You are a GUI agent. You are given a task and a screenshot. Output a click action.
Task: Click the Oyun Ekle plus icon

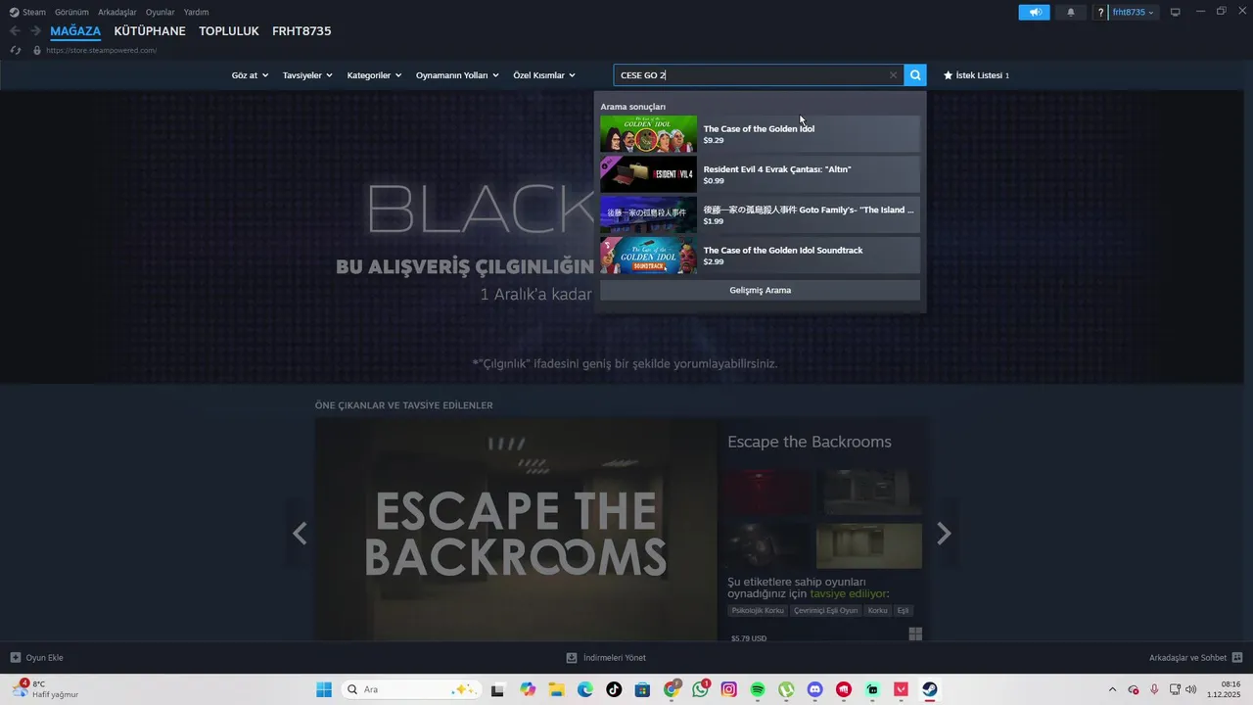[x=15, y=658]
